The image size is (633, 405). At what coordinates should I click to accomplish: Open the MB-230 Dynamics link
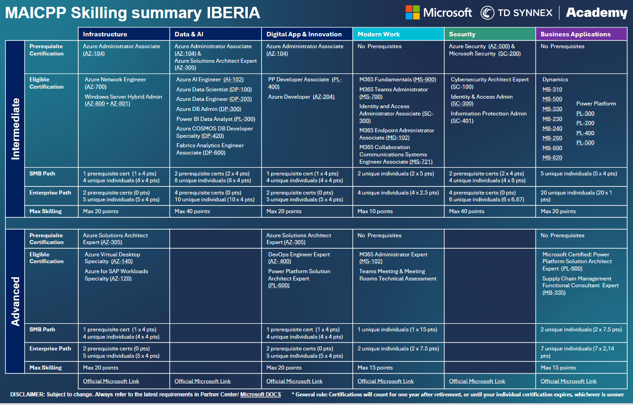[552, 119]
